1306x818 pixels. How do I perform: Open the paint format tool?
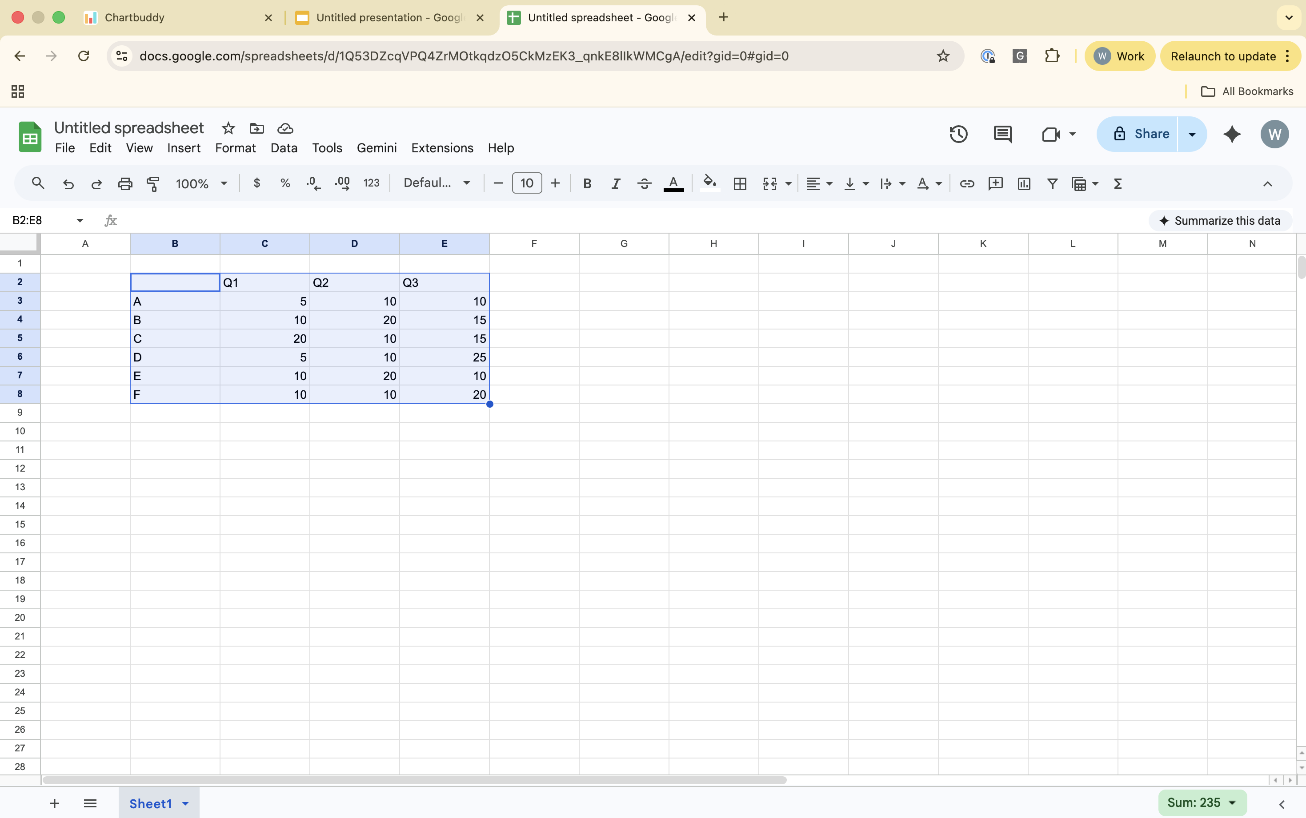pyautogui.click(x=152, y=183)
